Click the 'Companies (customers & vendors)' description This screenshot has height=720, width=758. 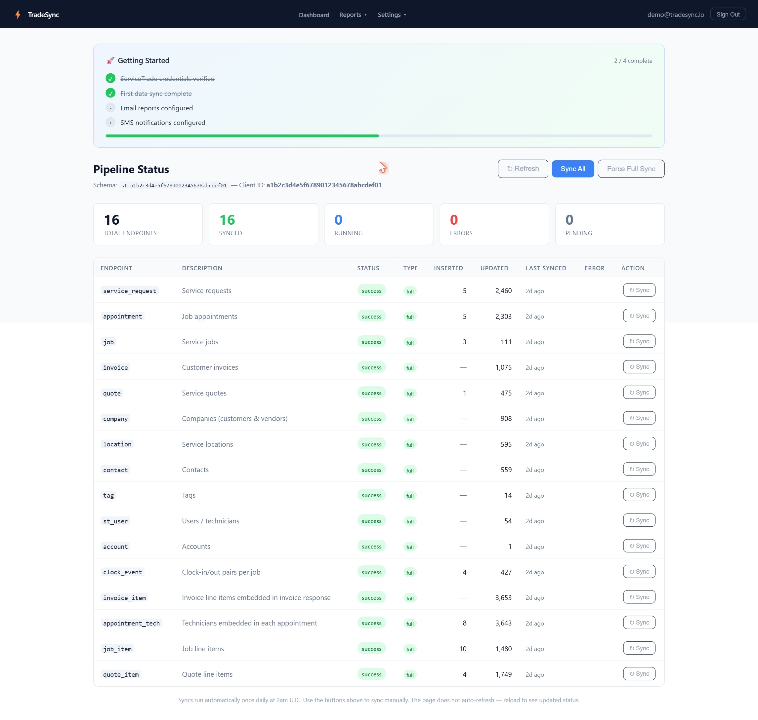pos(234,418)
